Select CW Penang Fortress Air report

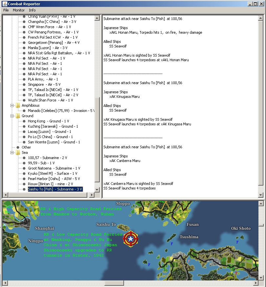click(x=53, y=32)
